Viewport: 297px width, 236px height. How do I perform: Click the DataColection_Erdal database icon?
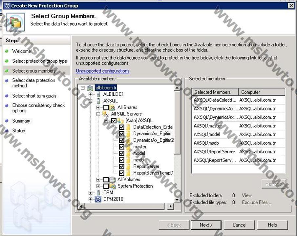pos(128,127)
